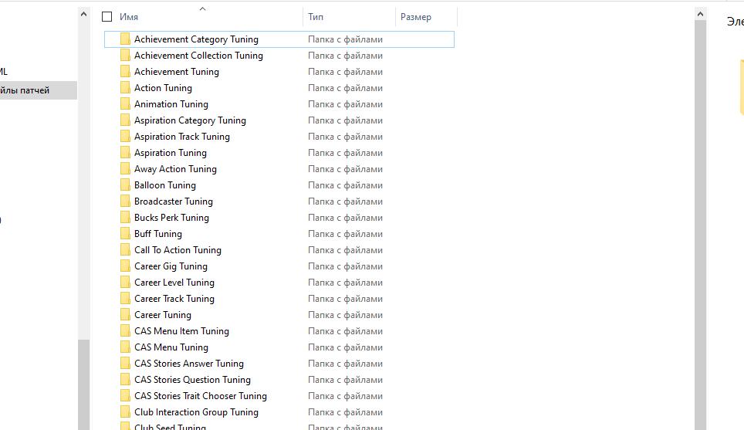Click the Achievement Category Tuning folder icon
The width and height of the screenshot is (744, 430).
tap(125, 39)
